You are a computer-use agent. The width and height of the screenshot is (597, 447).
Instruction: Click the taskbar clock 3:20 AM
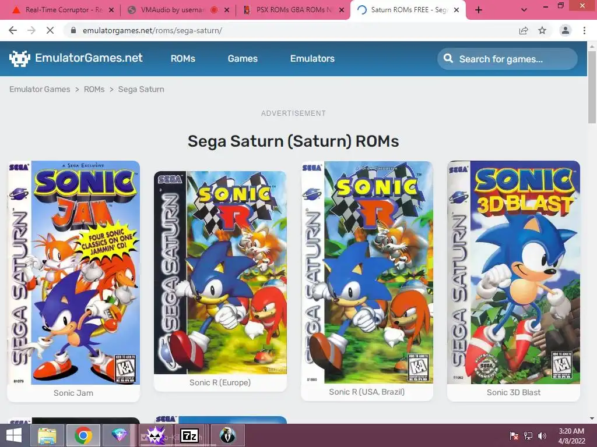tap(571, 431)
